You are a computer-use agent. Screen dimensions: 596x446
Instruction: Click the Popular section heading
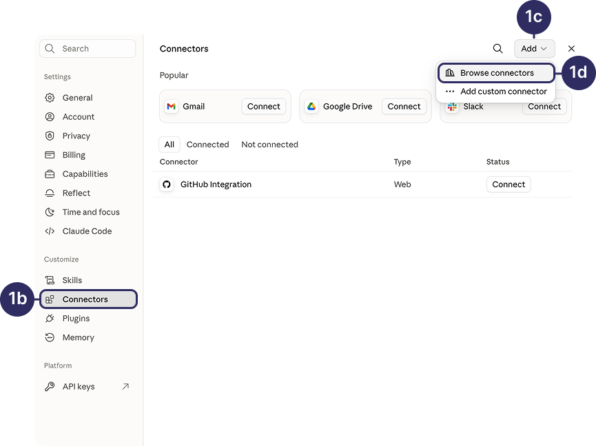174,75
